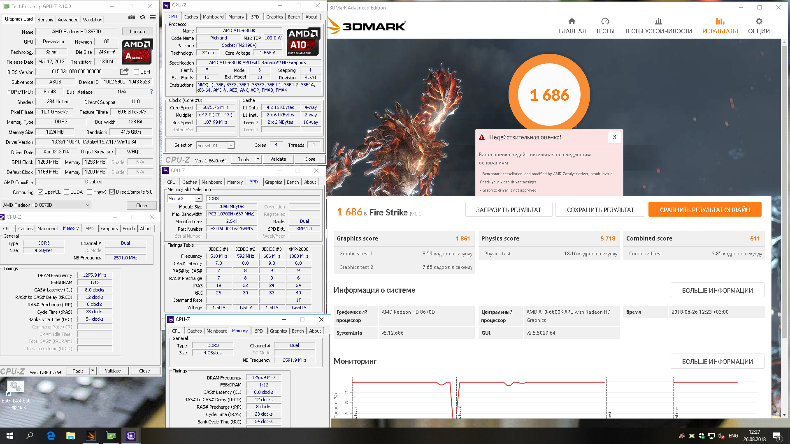Image resolution: width=790 pixels, height=444 pixels.
Task: Select Batnik4.4.bat desktop shortcut
Action: (16, 395)
